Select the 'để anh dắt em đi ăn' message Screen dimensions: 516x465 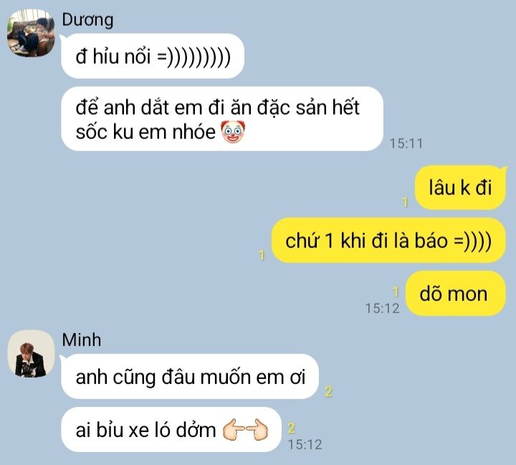pos(222,119)
